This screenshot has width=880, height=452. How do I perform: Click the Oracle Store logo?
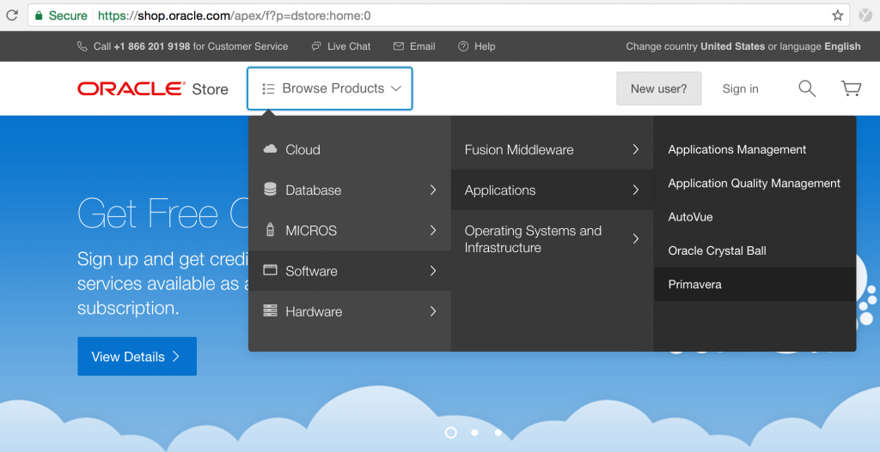(153, 88)
